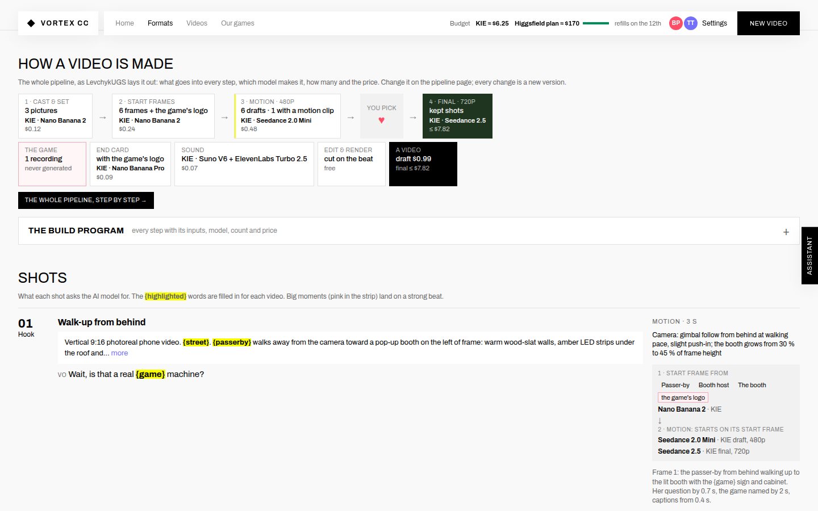
Task: Click the highlighted {passerby} placeholder
Action: 232,342
